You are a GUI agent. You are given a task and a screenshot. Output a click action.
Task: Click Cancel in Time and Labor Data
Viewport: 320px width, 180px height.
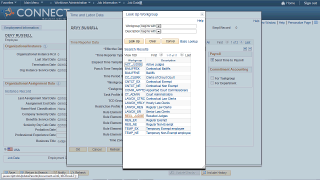[x=96, y=149]
